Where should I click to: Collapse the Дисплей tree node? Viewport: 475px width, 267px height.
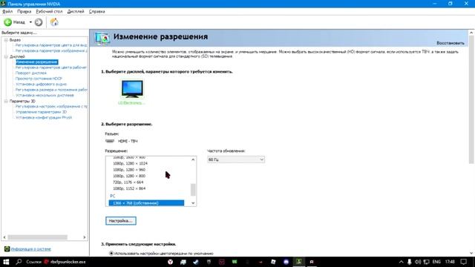click(6, 56)
